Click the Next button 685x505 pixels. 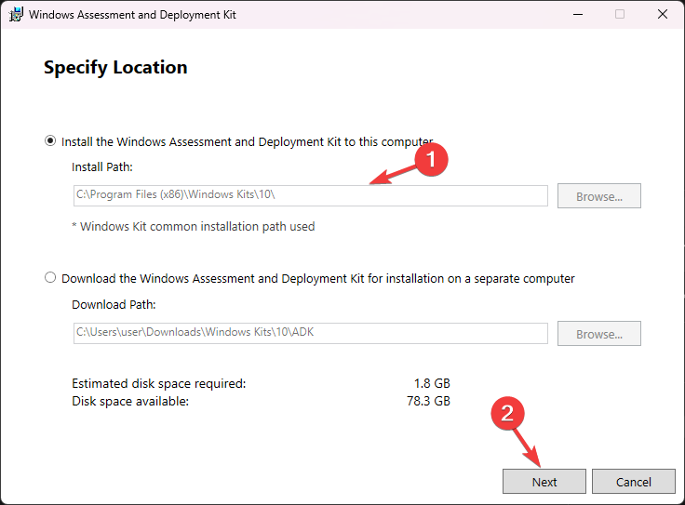coord(544,482)
